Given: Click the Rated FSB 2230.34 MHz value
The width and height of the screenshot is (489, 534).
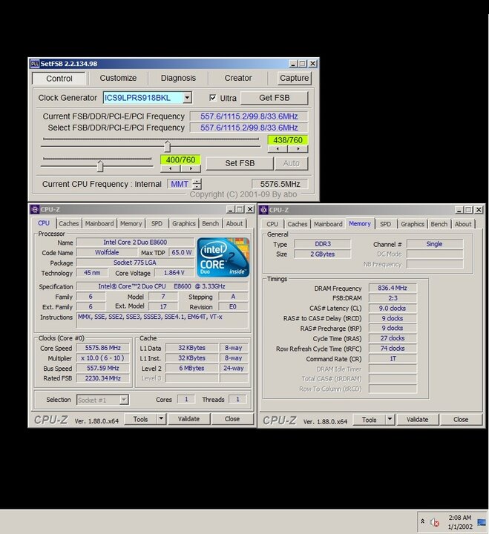Looking at the screenshot, I should [x=103, y=378].
